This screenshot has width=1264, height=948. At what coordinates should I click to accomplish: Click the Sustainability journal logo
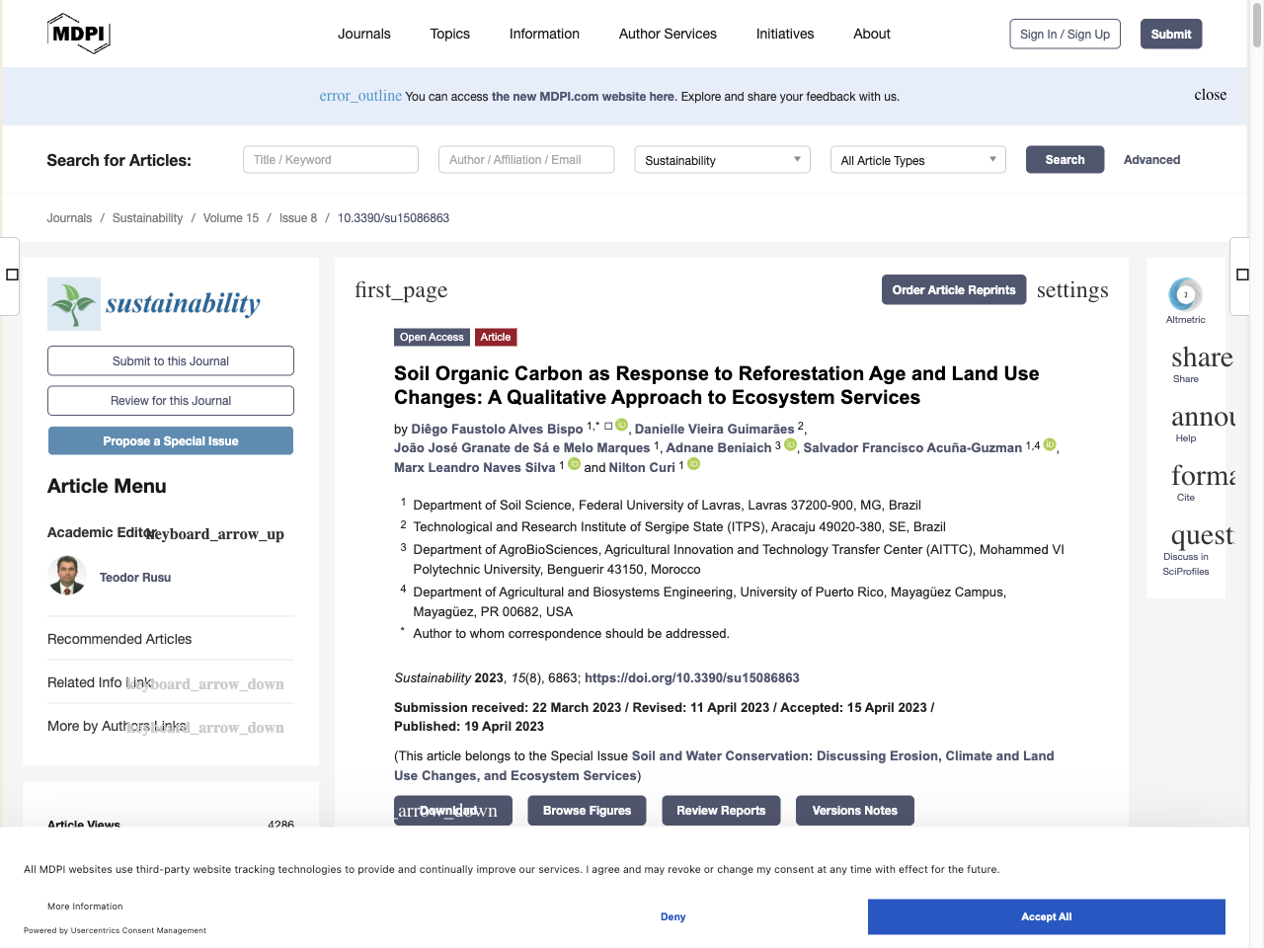(x=155, y=303)
